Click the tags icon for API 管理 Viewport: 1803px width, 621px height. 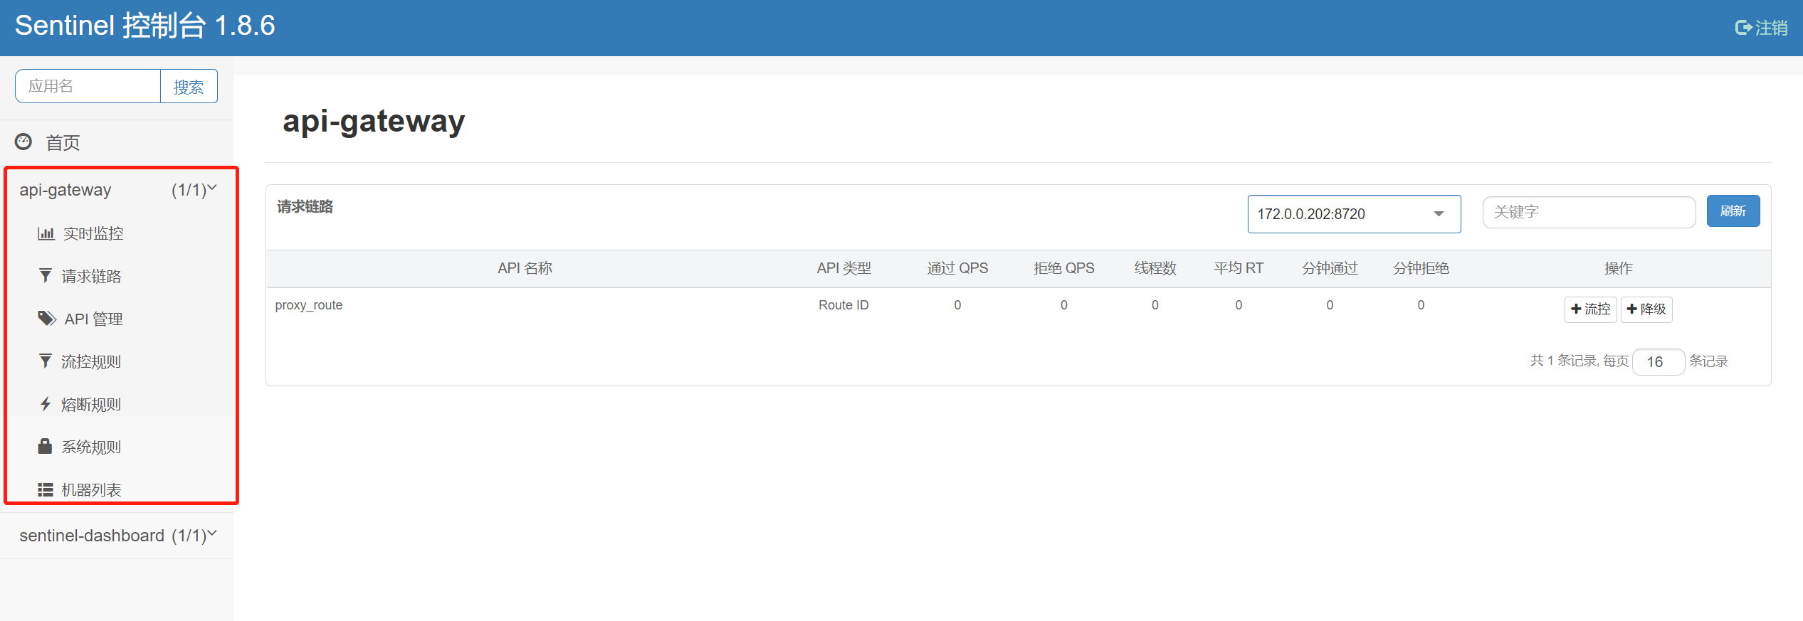(x=47, y=318)
